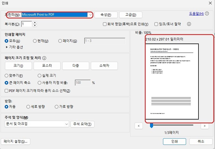The image size is (215, 149).
Task: Click the preview page slider handle
Action: click(x=151, y=126)
